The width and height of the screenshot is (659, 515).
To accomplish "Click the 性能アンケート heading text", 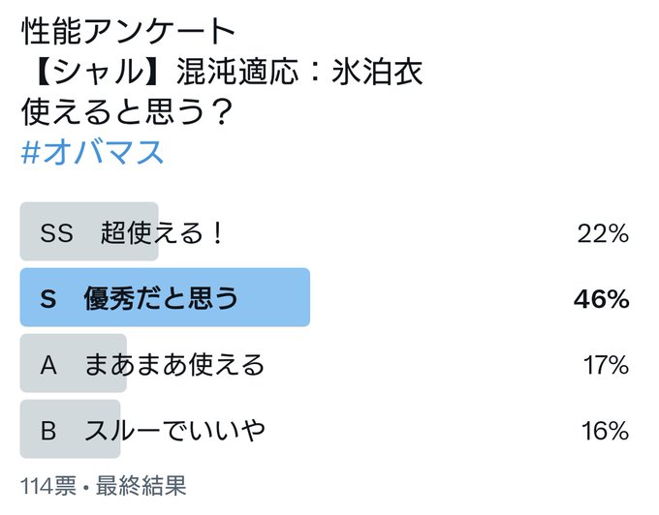I will 128,32.
